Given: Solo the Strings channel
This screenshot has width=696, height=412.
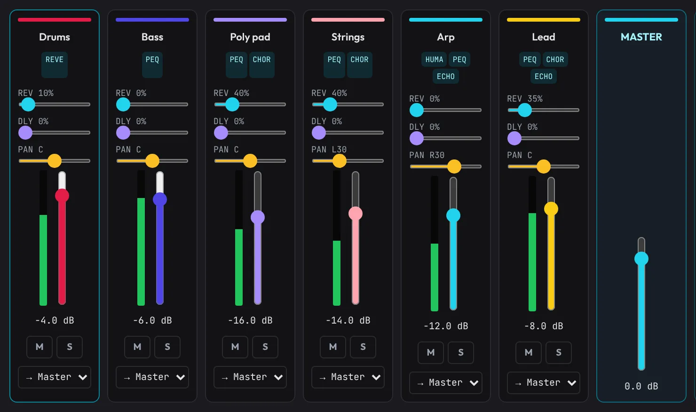Looking at the screenshot, I should 363,347.
